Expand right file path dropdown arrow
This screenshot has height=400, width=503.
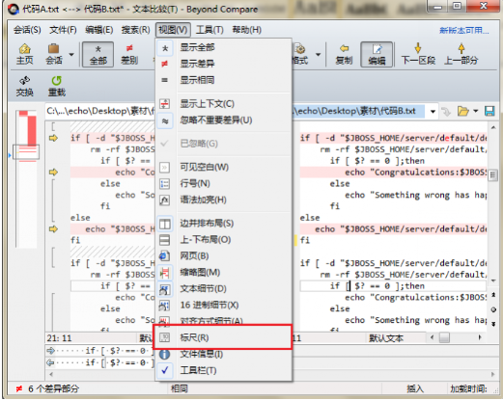pos(433,112)
